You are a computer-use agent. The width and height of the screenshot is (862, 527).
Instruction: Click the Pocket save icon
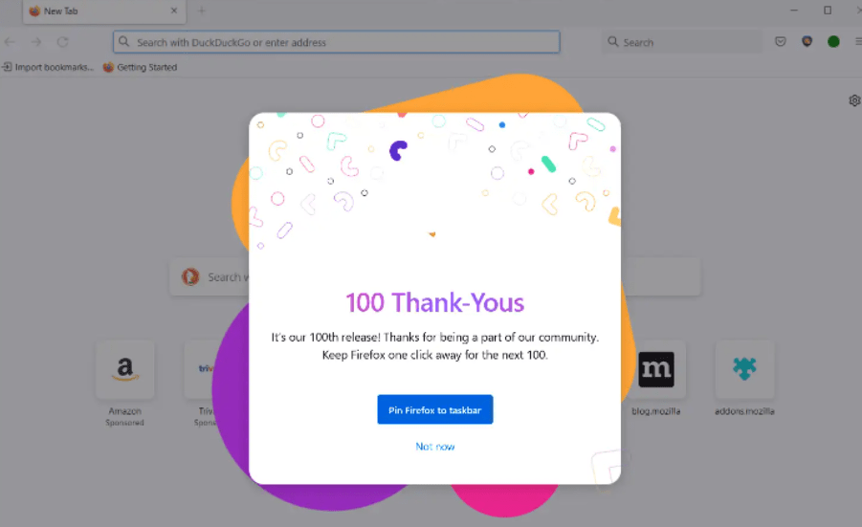pos(781,42)
